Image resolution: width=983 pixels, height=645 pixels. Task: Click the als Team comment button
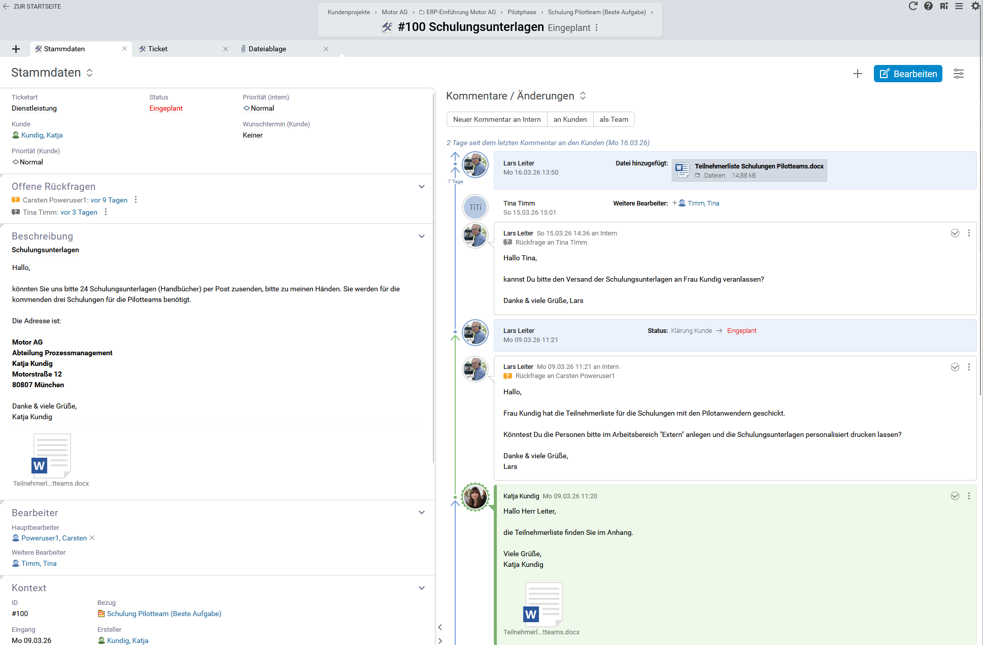pyautogui.click(x=614, y=119)
